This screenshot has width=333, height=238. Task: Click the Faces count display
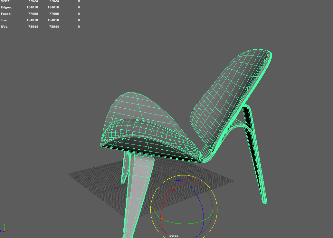pyautogui.click(x=33, y=14)
